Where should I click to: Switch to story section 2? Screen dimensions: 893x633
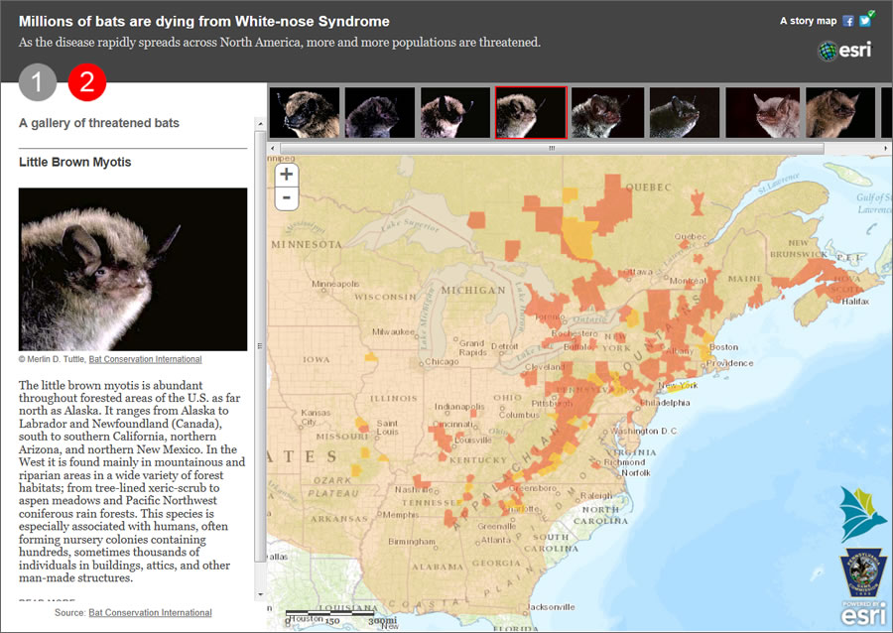pyautogui.click(x=87, y=82)
